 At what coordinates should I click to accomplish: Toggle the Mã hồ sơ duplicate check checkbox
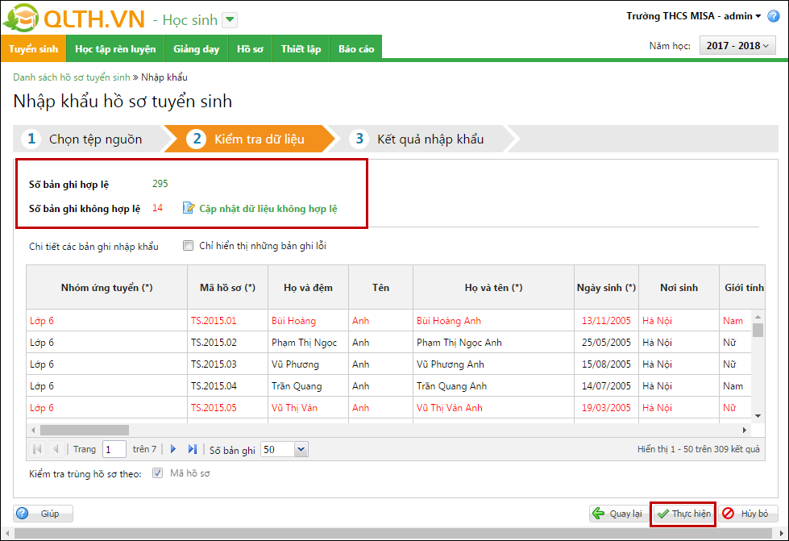(158, 473)
